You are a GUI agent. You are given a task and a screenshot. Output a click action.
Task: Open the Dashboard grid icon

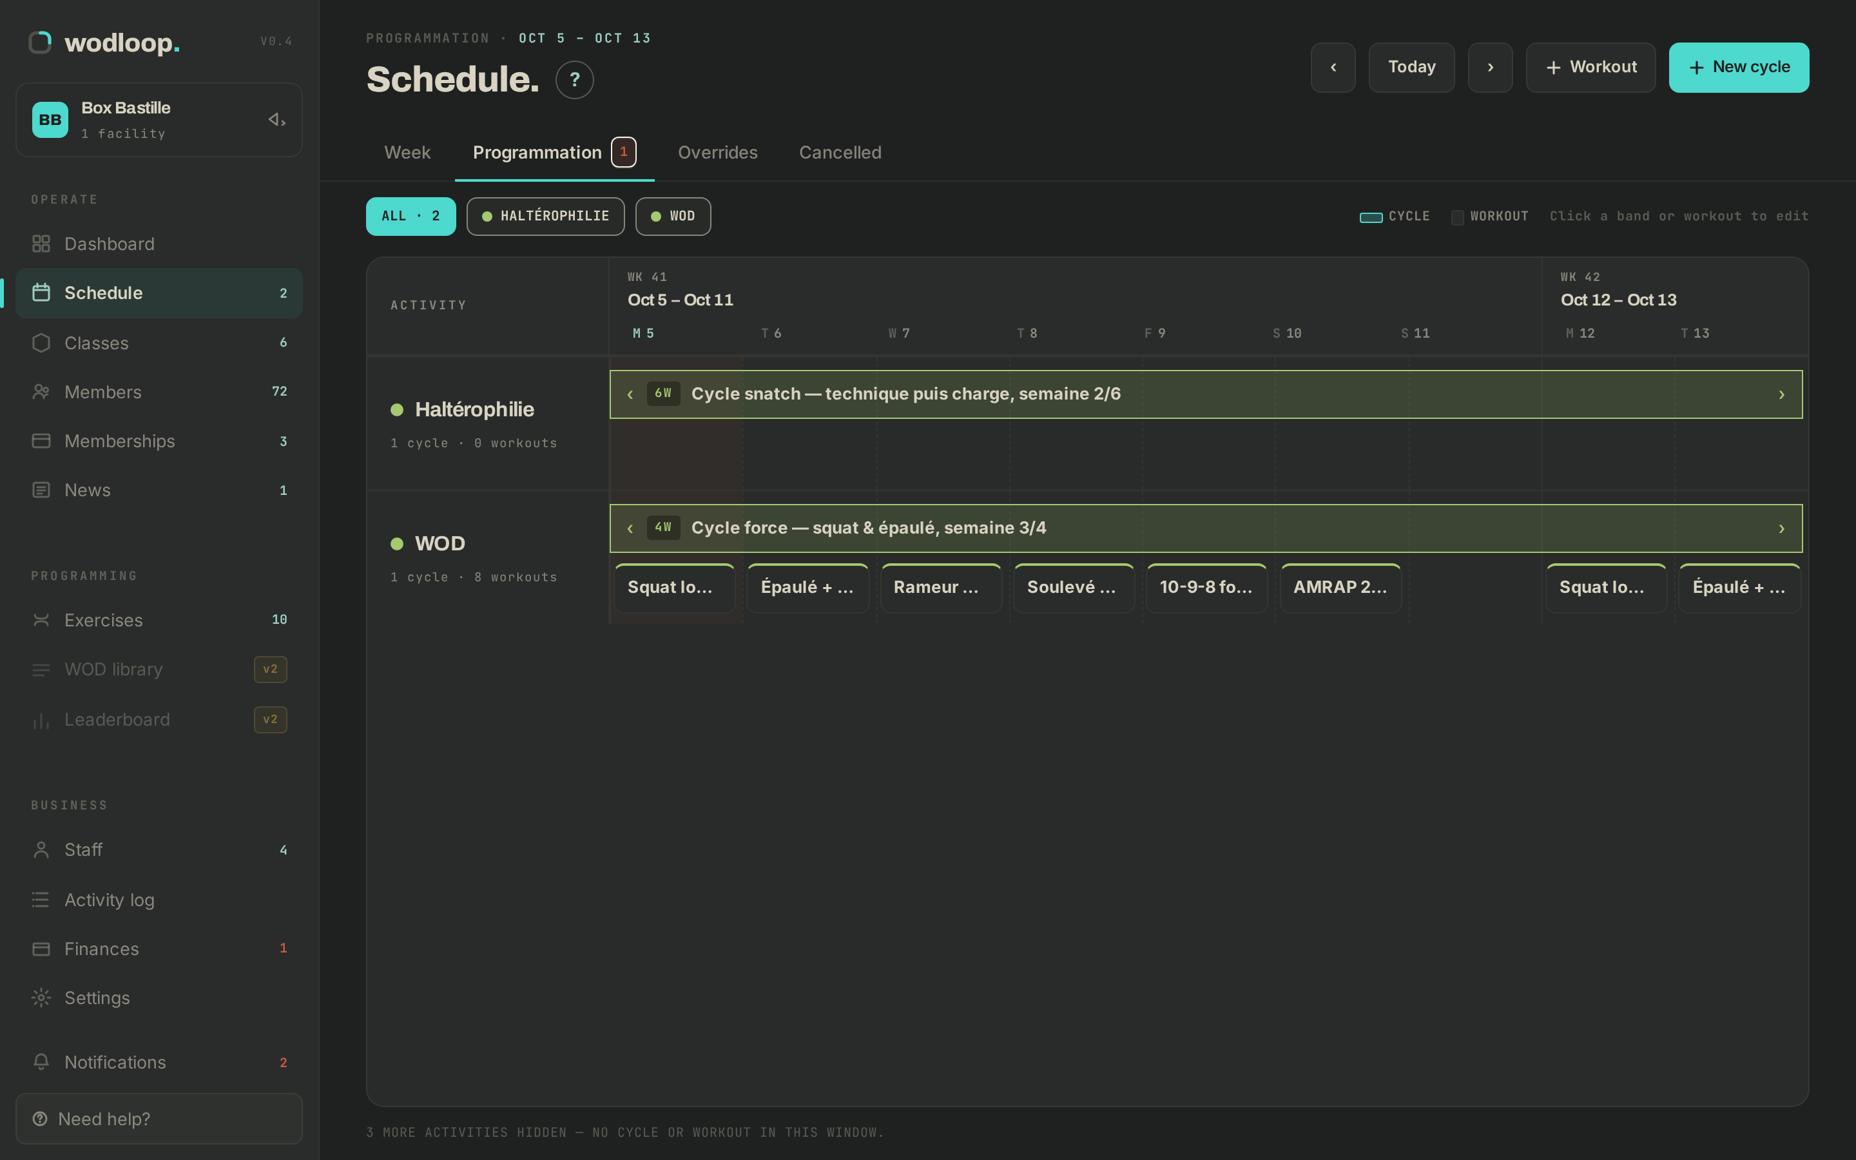[x=41, y=244]
